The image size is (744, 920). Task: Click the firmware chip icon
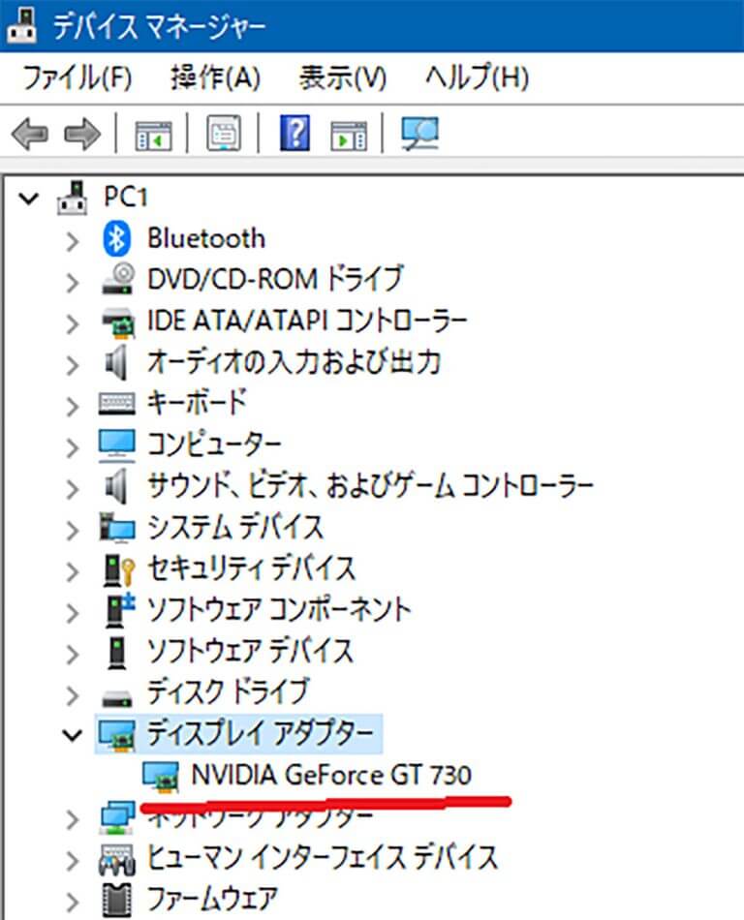pos(117,901)
